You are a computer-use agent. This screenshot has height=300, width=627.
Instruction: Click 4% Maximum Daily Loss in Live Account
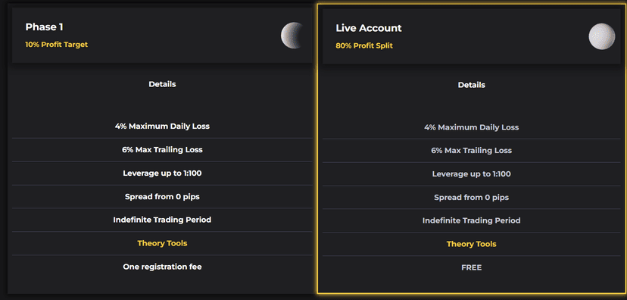pos(472,127)
